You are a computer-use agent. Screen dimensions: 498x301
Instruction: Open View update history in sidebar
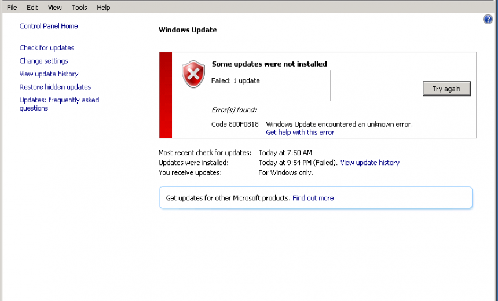point(49,74)
